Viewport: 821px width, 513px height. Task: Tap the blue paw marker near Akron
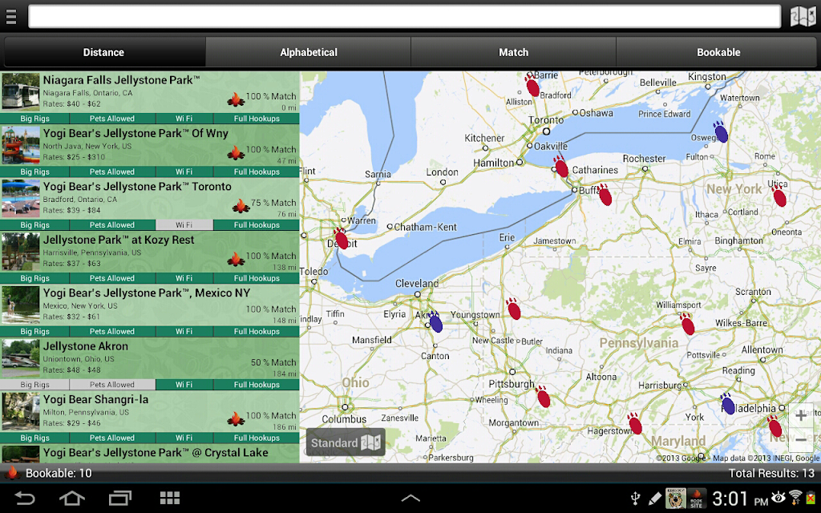[x=435, y=322]
